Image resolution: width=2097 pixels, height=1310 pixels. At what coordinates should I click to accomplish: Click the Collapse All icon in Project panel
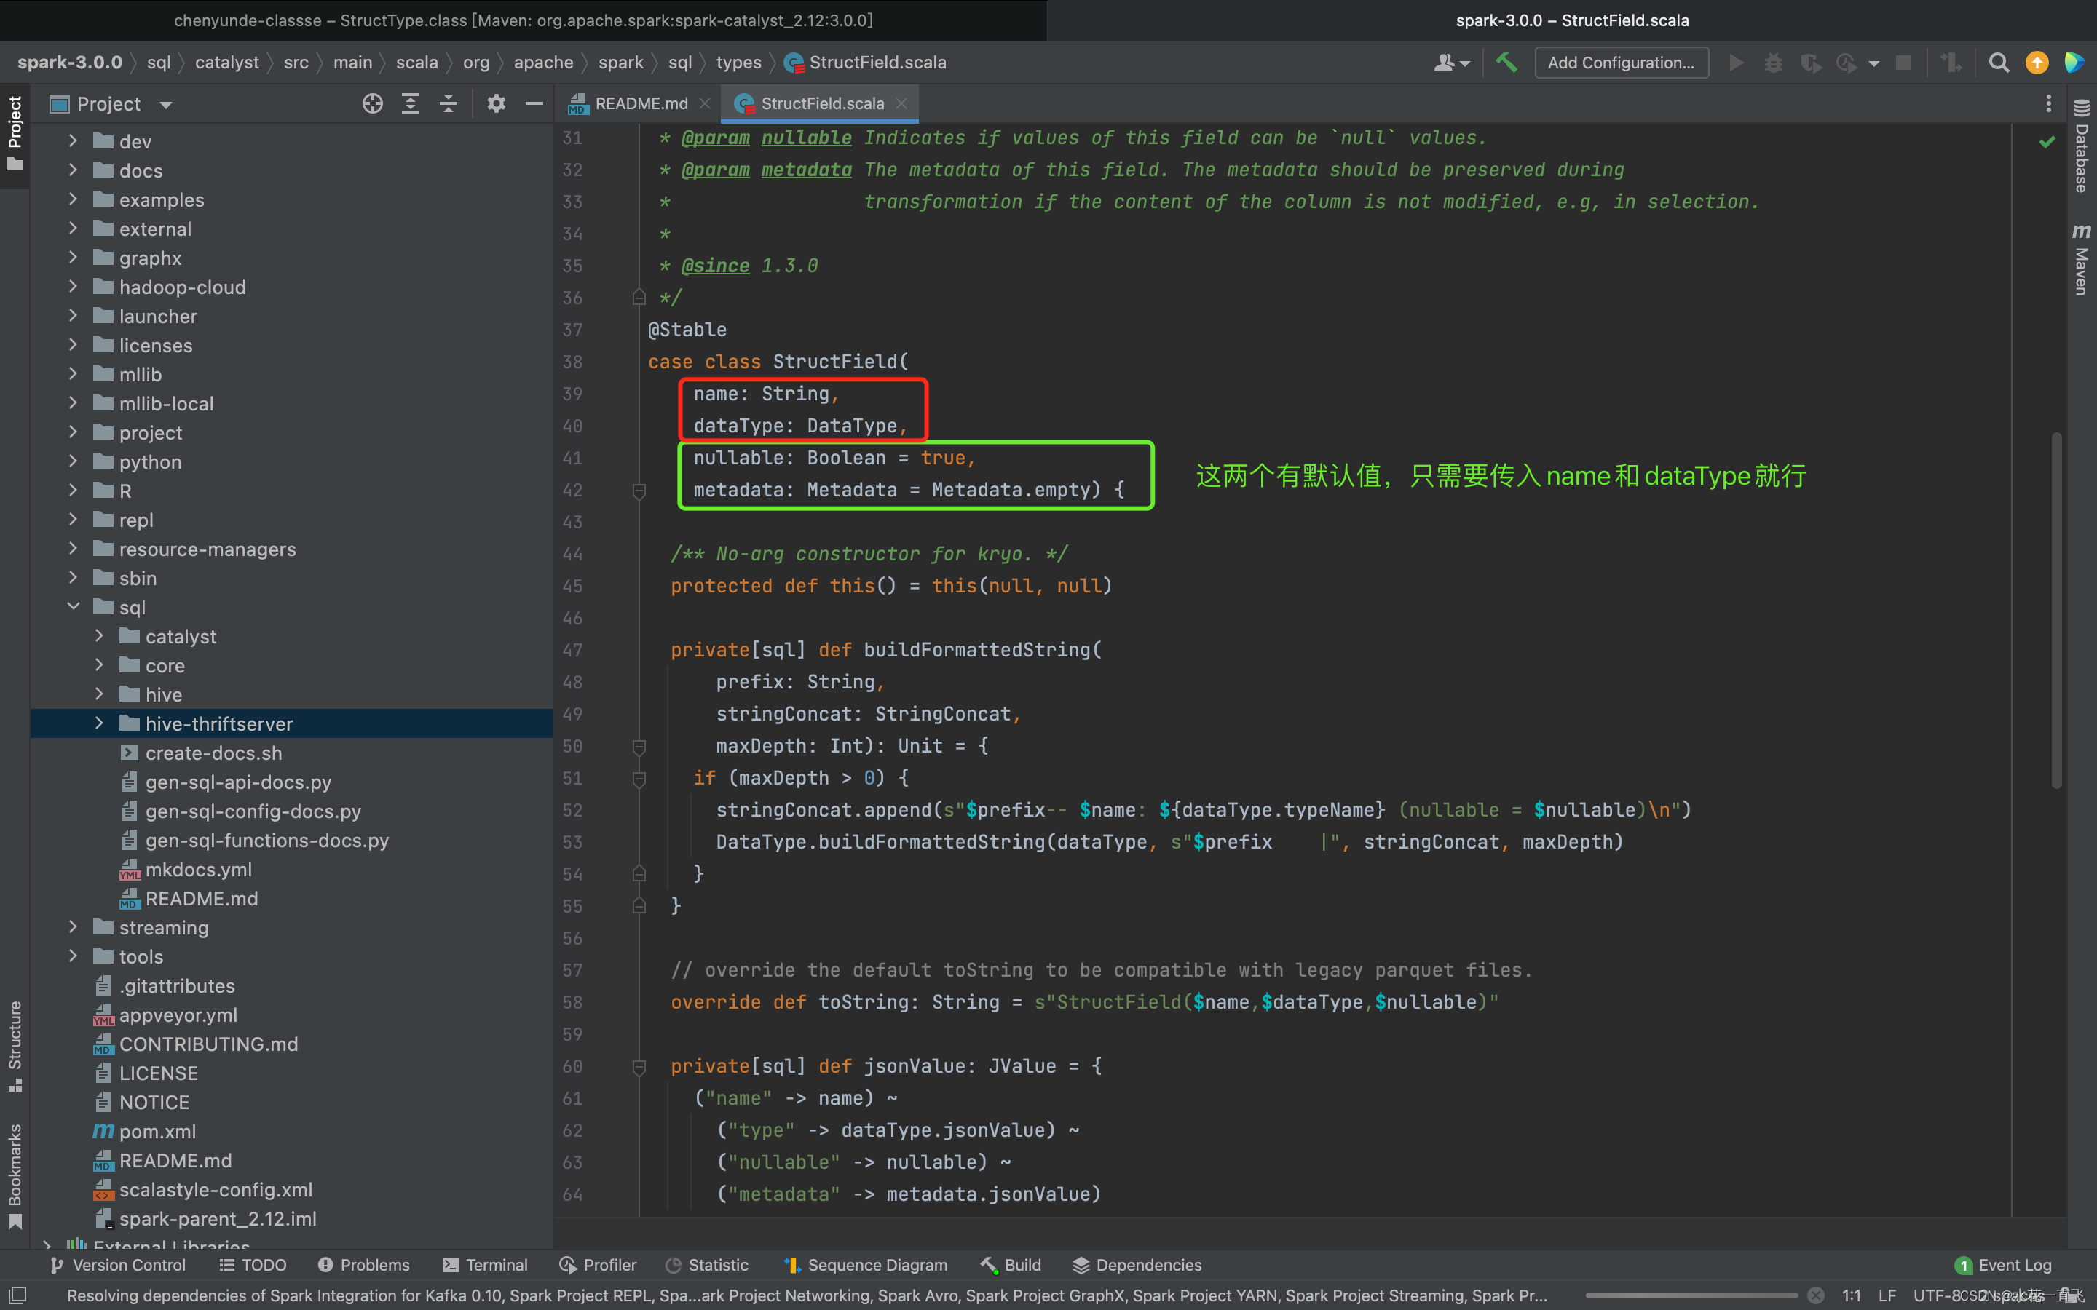pyautogui.click(x=448, y=104)
